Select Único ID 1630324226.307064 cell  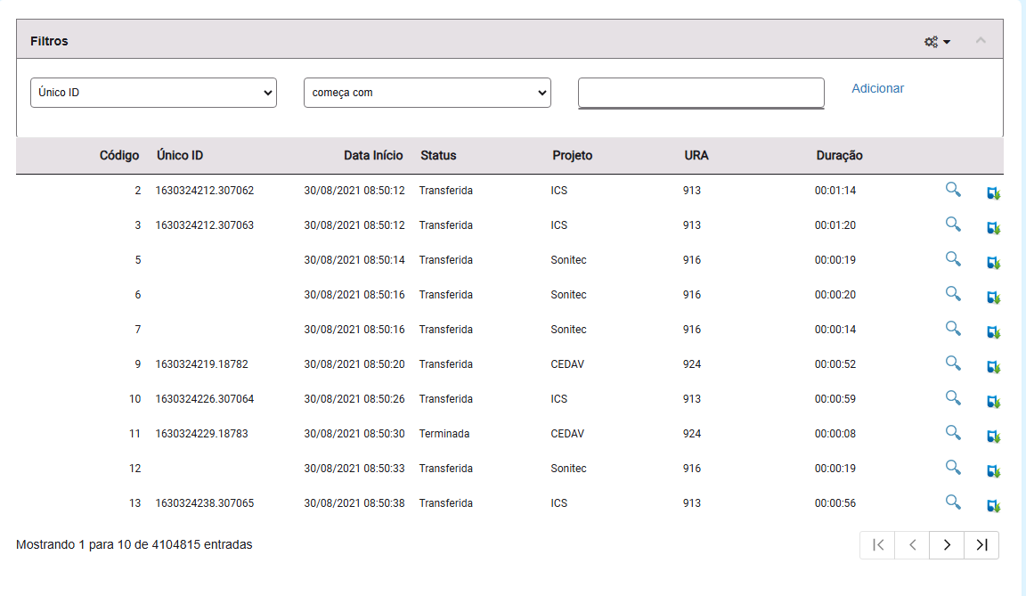(x=205, y=399)
